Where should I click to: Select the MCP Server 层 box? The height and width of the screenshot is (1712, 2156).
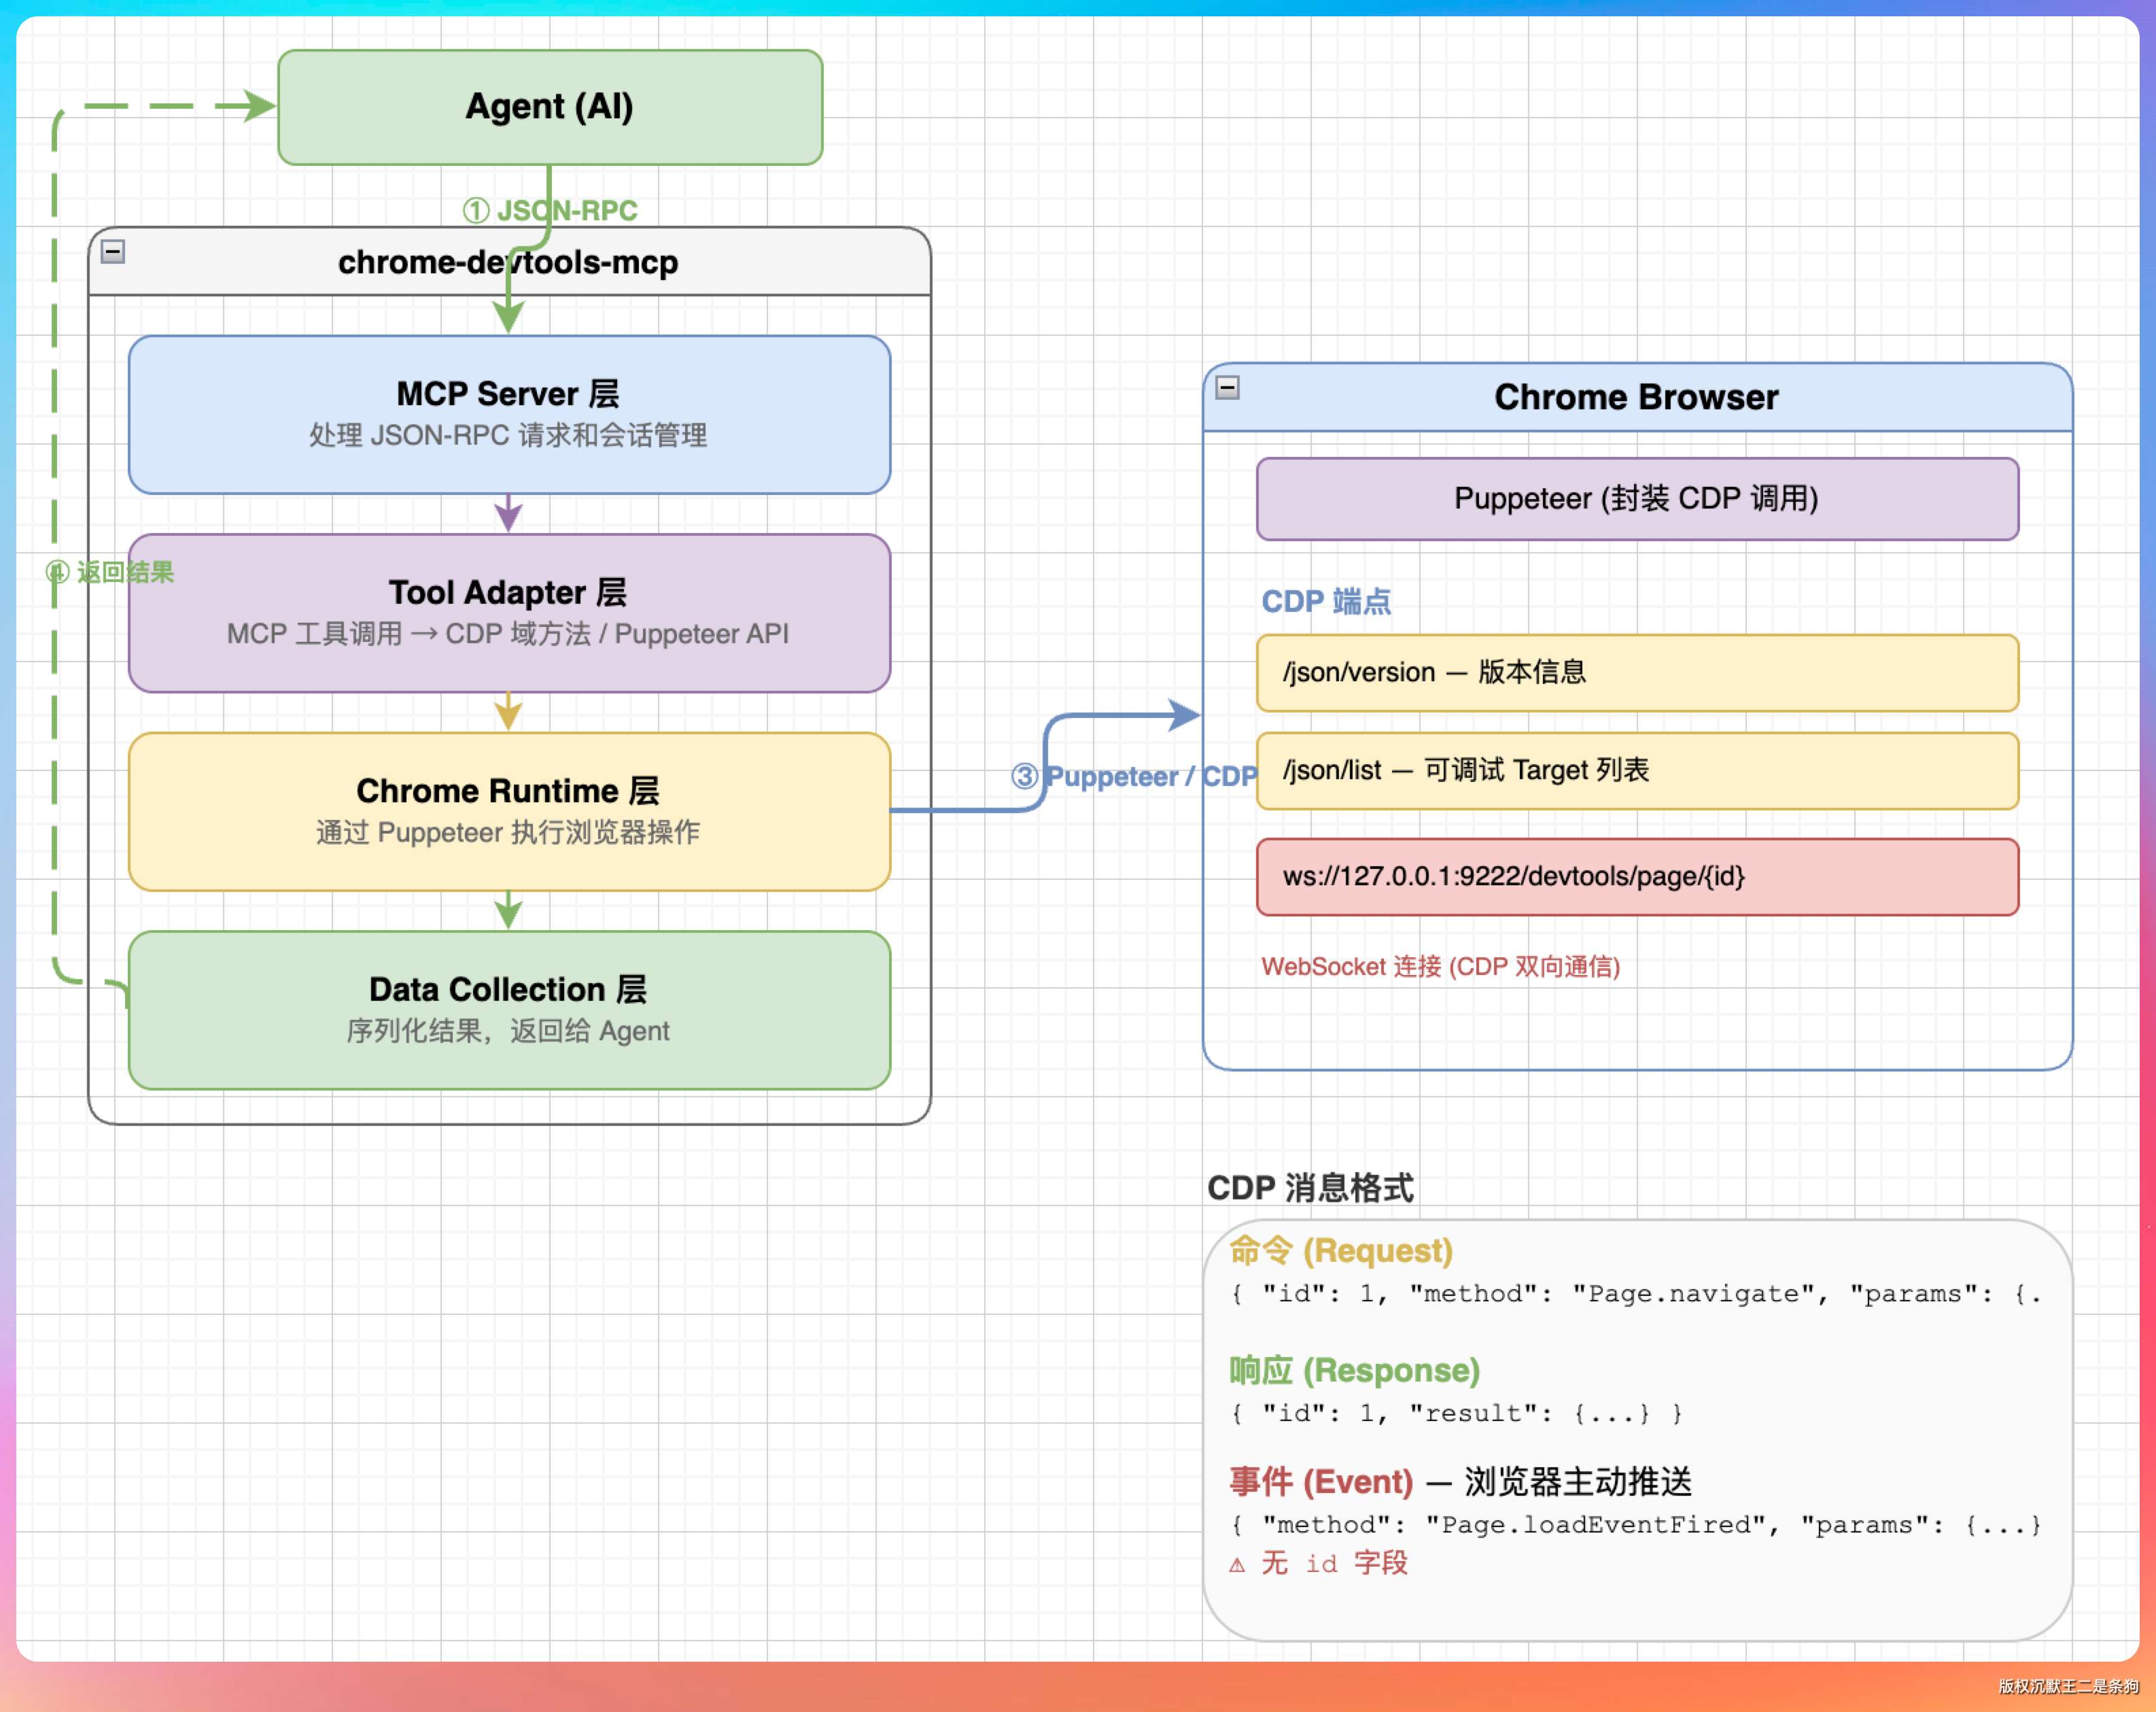click(509, 414)
